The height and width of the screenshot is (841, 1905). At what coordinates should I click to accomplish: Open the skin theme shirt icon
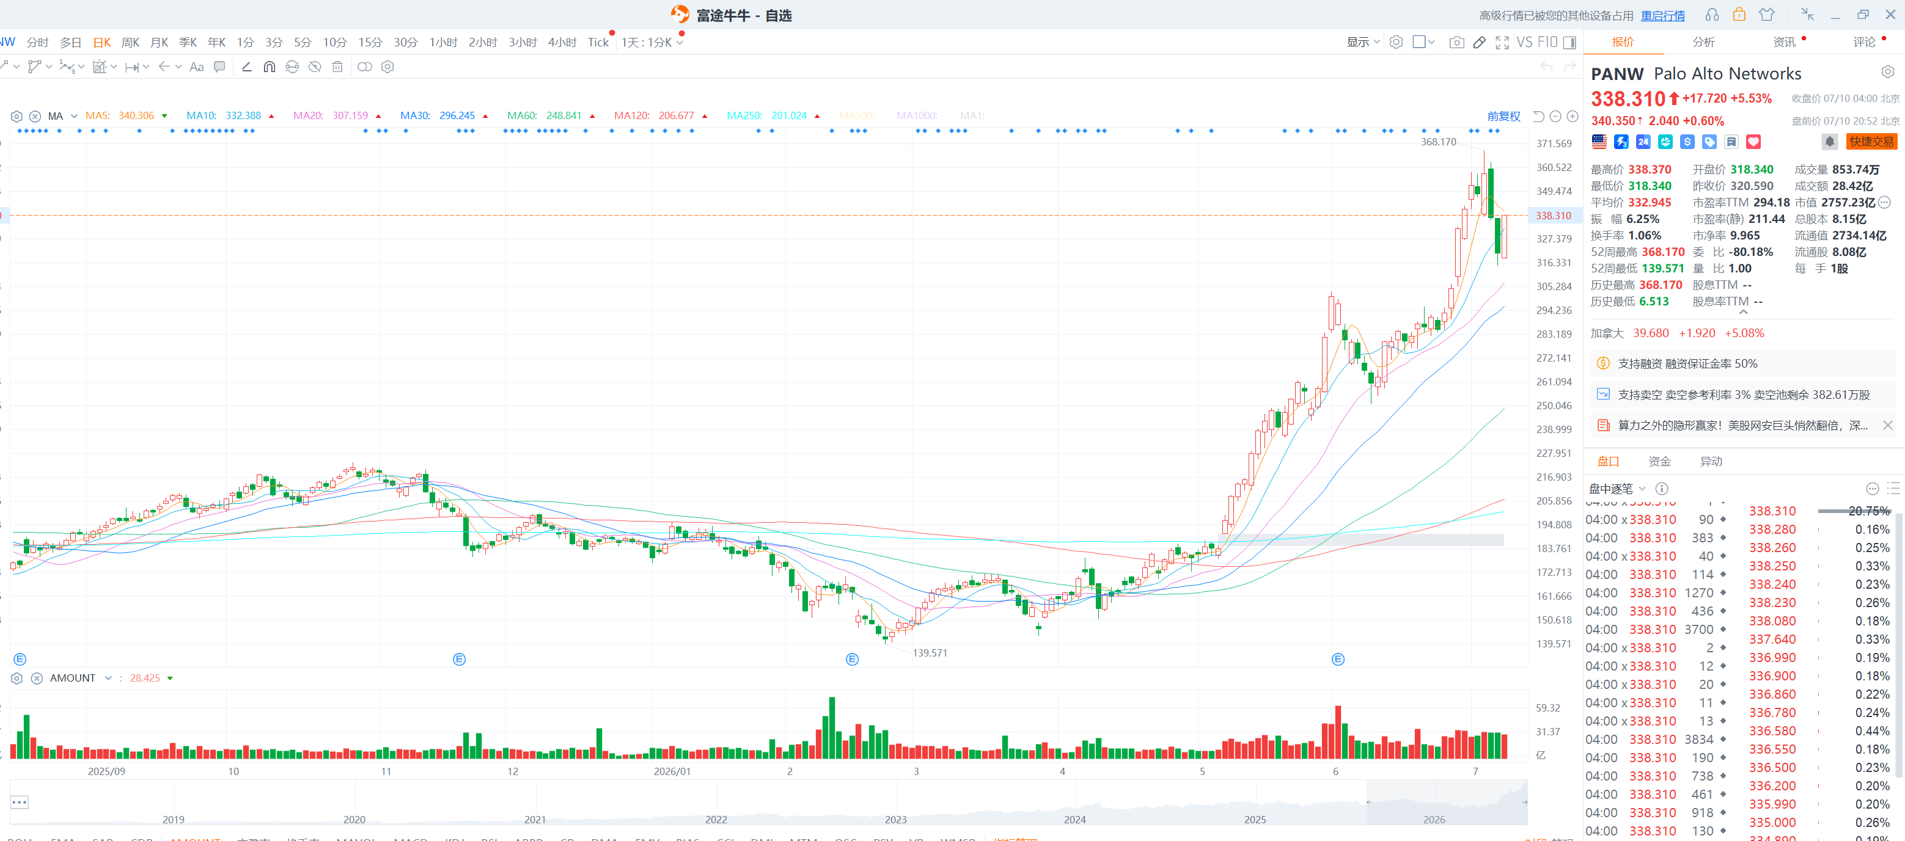pyautogui.click(x=1767, y=15)
